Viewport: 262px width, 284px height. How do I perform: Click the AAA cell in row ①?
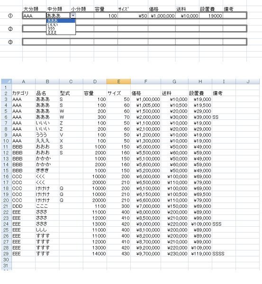pyautogui.click(x=34, y=16)
